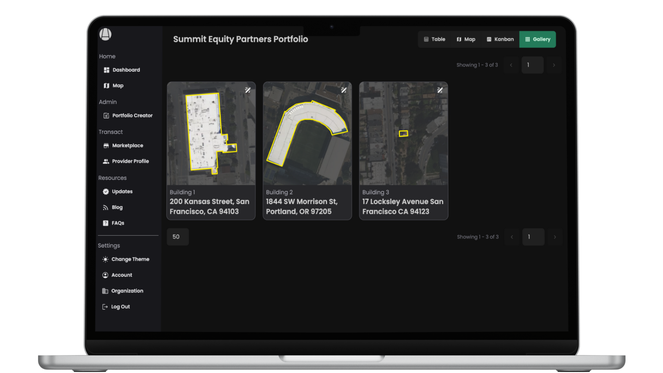Click the edit icon on Building 1 card
Screen dimensions: 663x373
click(248, 90)
